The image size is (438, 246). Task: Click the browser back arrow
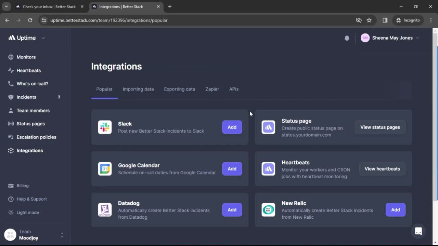point(7,20)
